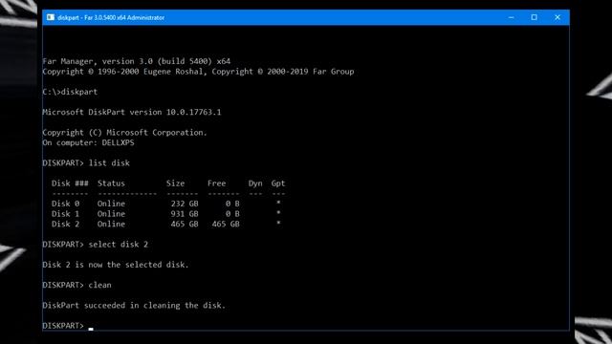This screenshot has width=612, height=344.
Task: Click the 'Size' column header
Action: (x=175, y=183)
